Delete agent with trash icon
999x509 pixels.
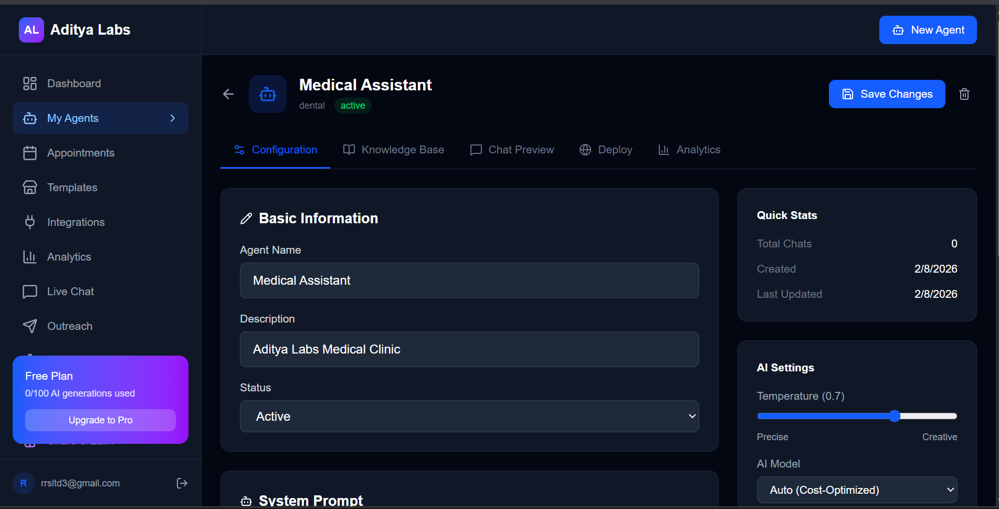click(x=964, y=94)
